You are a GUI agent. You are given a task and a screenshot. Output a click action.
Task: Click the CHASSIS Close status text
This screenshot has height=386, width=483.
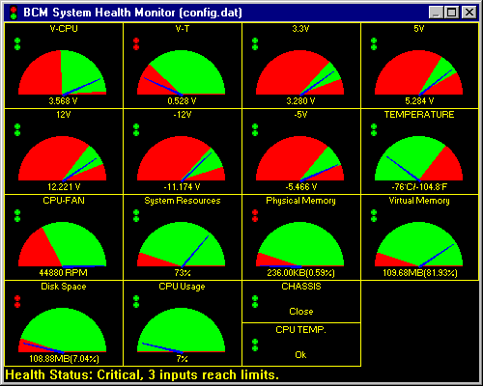point(301,312)
